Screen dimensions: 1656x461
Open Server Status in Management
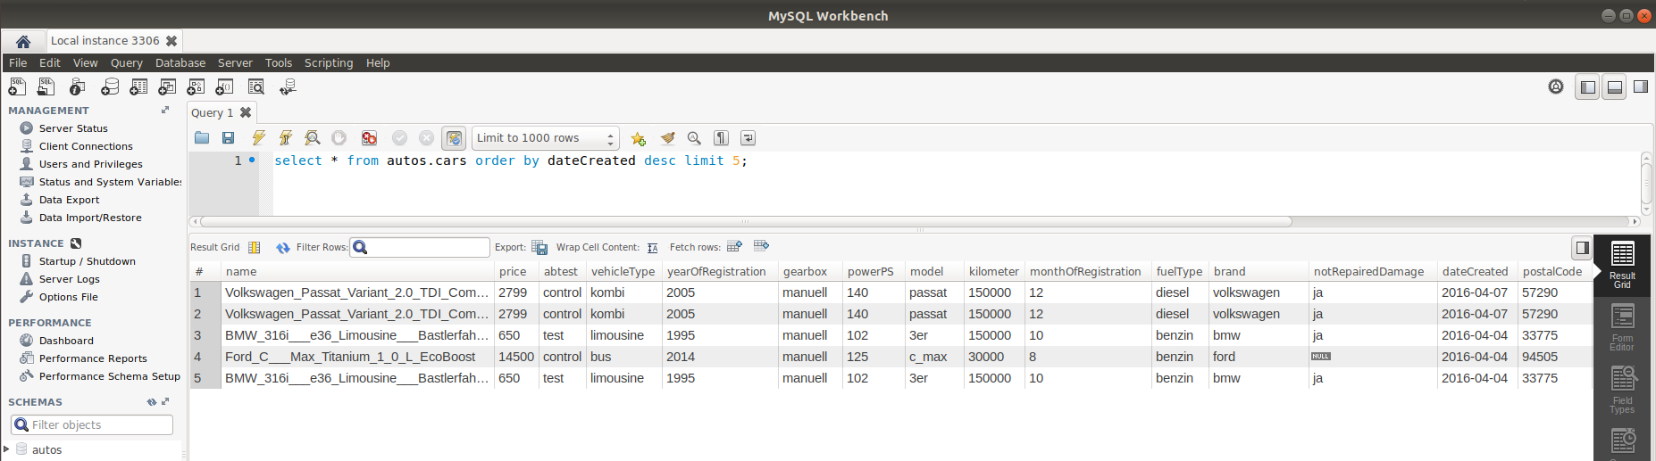(x=73, y=128)
